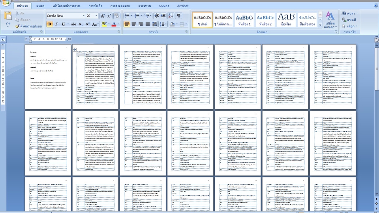
Task: Clear formatting with the eraser icon
Action: (x=117, y=16)
